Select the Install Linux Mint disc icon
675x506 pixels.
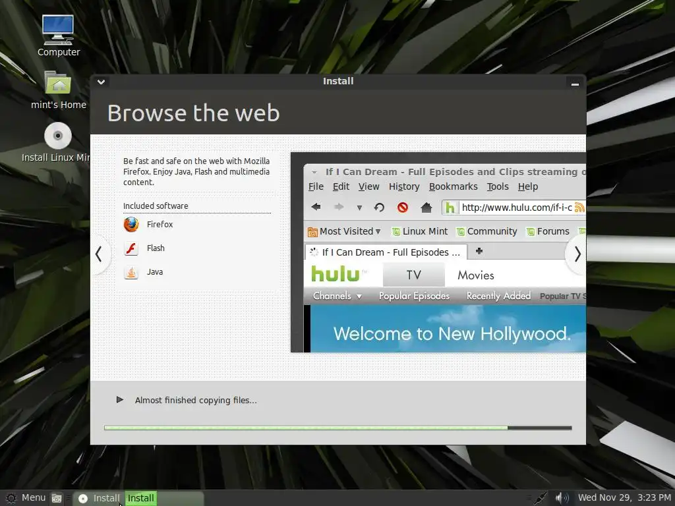coord(58,136)
